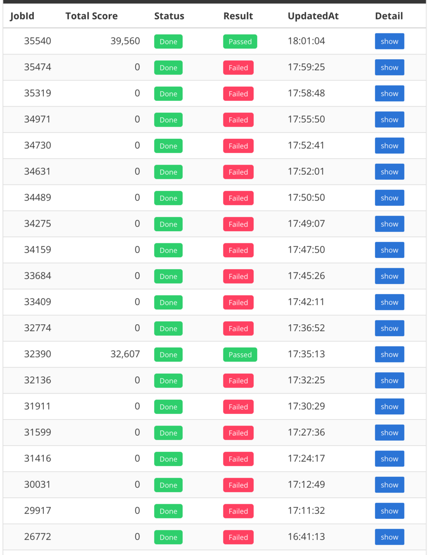Screen dimensions: 428x555
Task: Open show button for job 31599
Action: tap(390, 433)
